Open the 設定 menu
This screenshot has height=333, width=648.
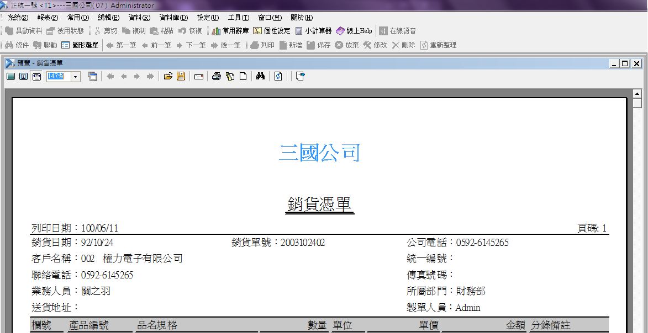click(x=208, y=18)
